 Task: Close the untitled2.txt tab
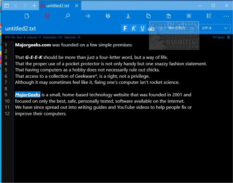[x=76, y=6]
